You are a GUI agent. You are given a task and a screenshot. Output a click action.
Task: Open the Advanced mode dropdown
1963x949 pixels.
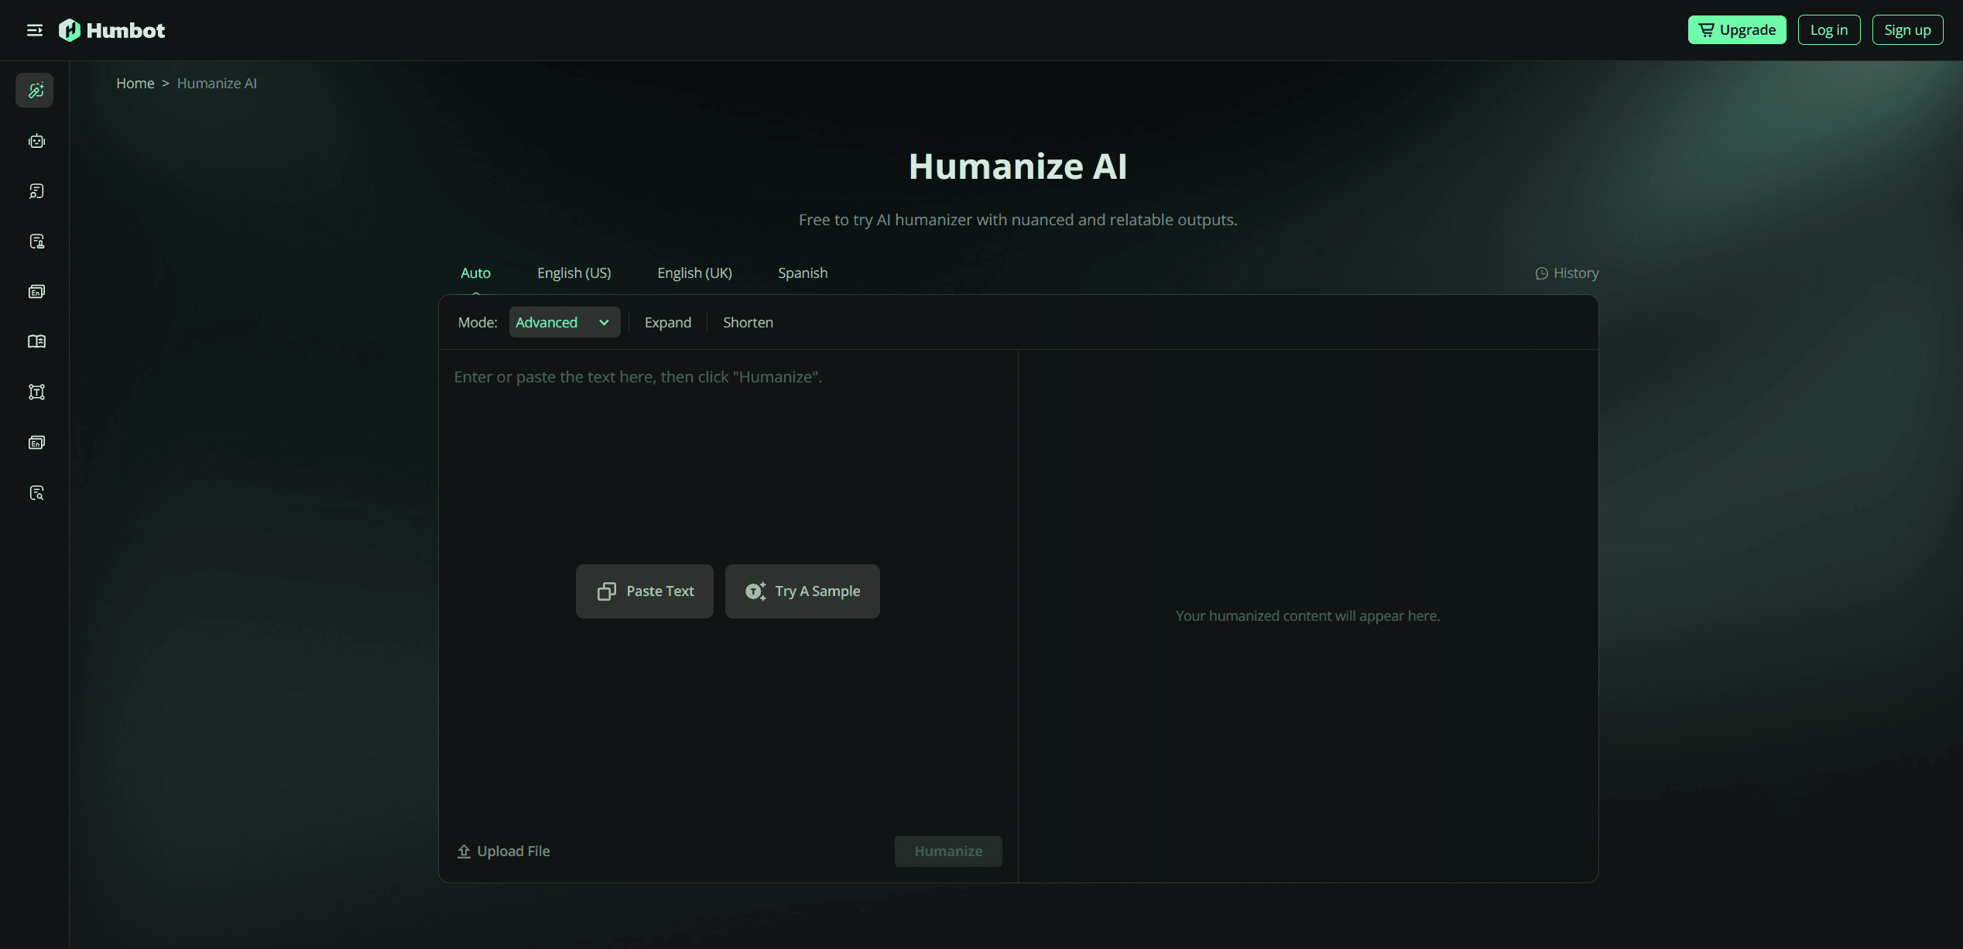[564, 322]
